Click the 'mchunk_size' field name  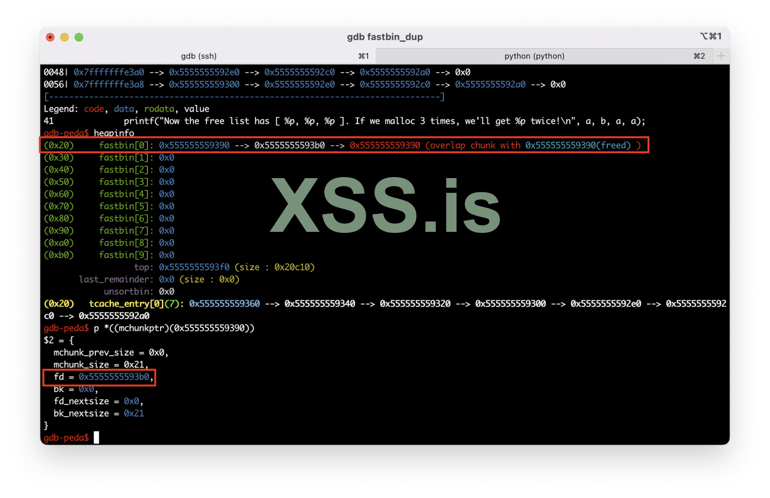pos(81,365)
